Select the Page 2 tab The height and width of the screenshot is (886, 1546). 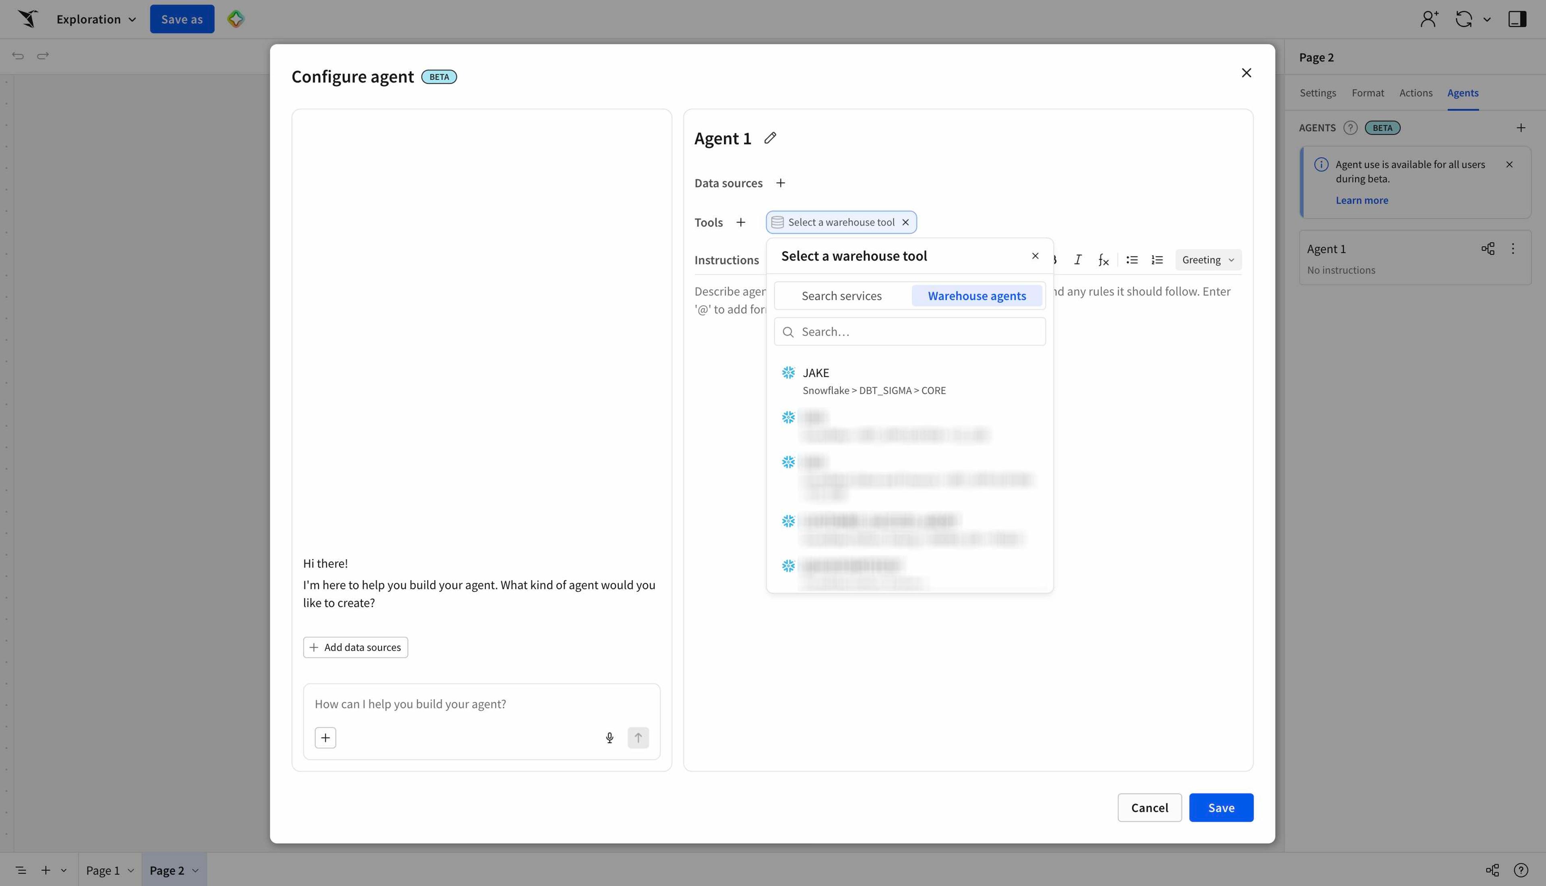[x=167, y=871]
